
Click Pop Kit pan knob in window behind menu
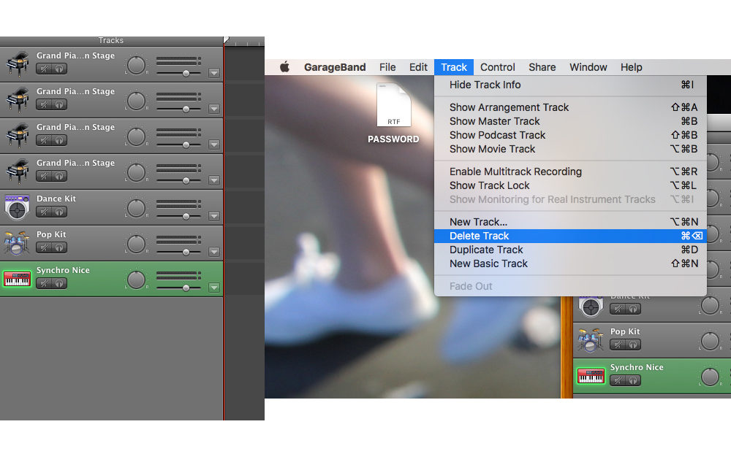tap(710, 341)
